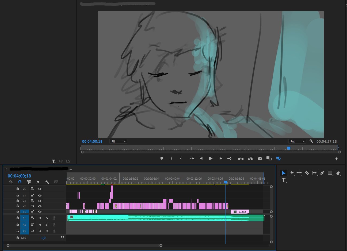Enable voice-over record on track A1
The height and width of the screenshot is (251, 347).
(x=54, y=218)
